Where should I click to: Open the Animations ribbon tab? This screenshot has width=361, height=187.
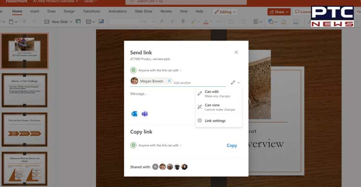click(x=117, y=11)
